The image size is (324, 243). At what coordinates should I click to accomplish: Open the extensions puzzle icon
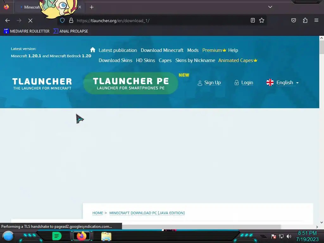[x=305, y=20]
